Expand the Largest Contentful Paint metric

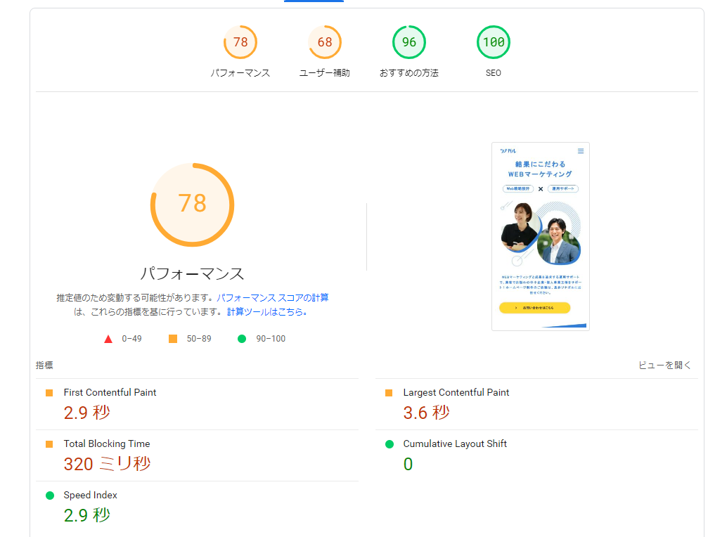[x=456, y=393]
